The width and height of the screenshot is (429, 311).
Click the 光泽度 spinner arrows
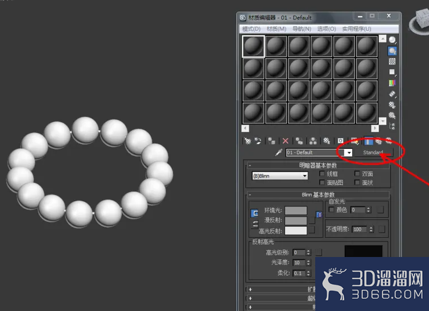click(x=308, y=263)
